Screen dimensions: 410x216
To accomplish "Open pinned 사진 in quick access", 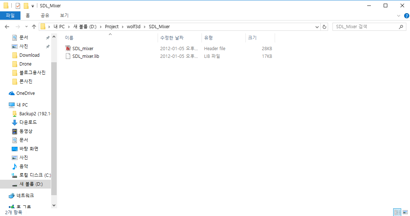I will (x=23, y=46).
